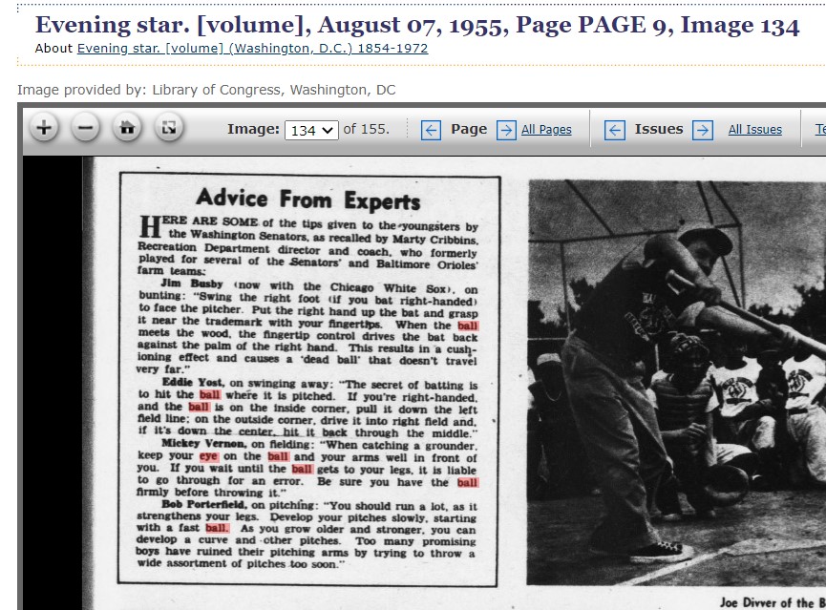This screenshot has height=610, width=826.
Task: Click the highlighted 'ball' after 'When the'
Action: point(468,326)
